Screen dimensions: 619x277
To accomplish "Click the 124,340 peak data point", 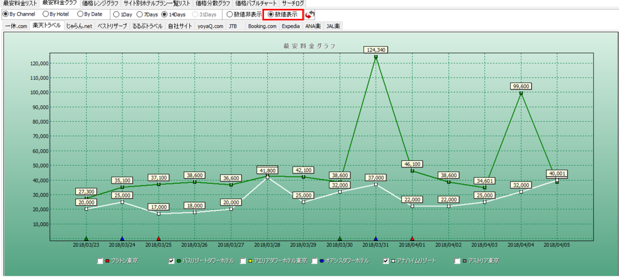I will (376, 57).
